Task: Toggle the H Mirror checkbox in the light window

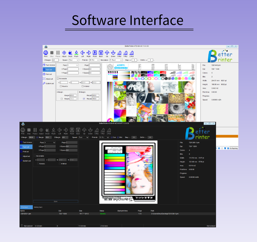Action: click(83, 86)
